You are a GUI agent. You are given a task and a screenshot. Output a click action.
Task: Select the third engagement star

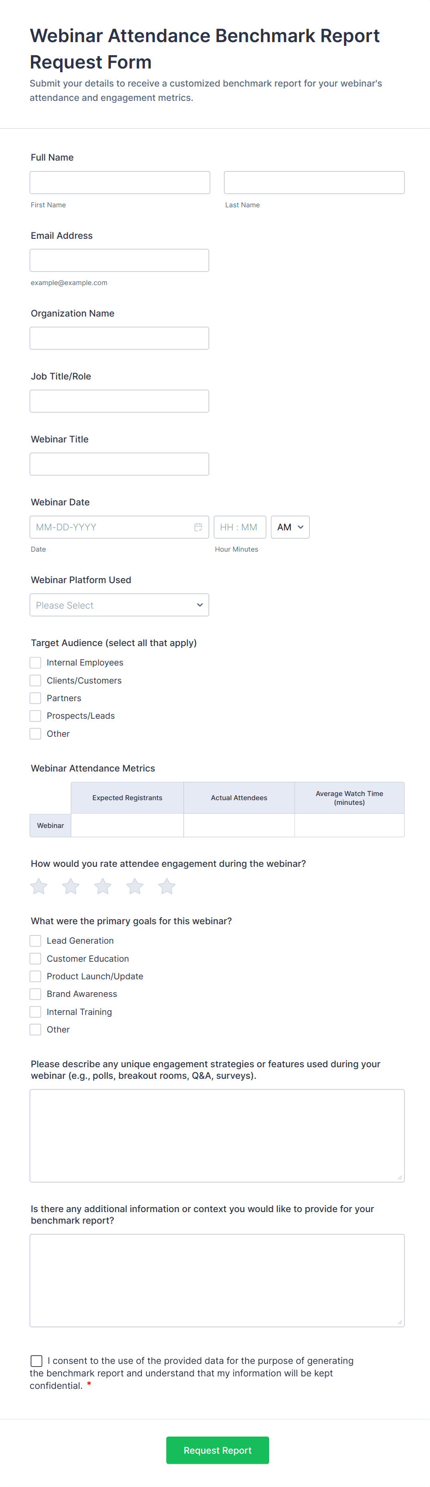pyautogui.click(x=103, y=886)
